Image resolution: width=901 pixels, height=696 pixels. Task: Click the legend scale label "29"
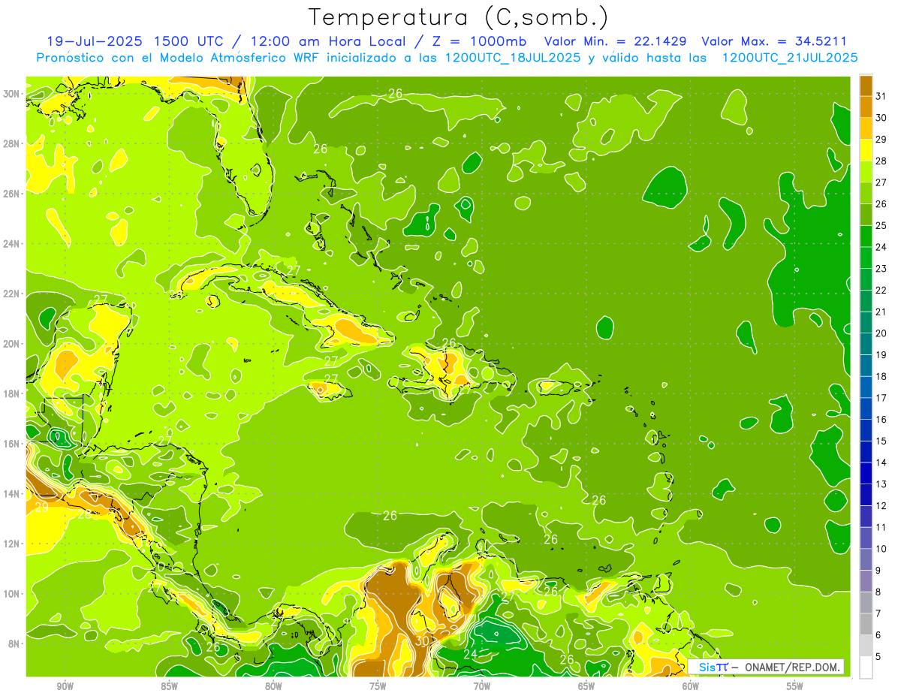[x=881, y=139]
